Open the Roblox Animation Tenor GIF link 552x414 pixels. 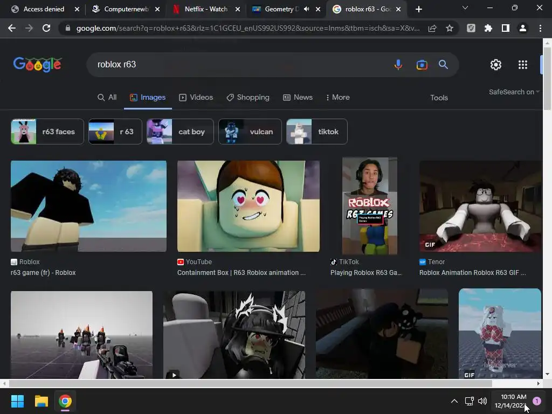click(x=472, y=272)
